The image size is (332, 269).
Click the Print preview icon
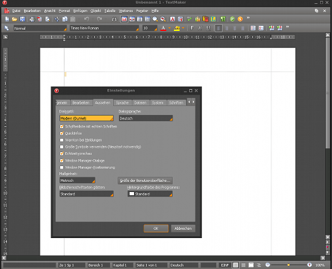(x=48, y=19)
